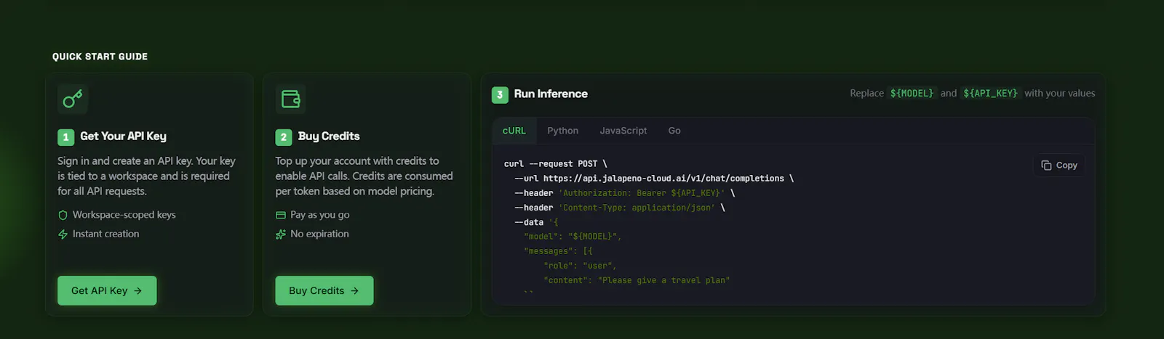Copy the code snippet with Copy button
The width and height of the screenshot is (1164, 339).
coord(1059,166)
